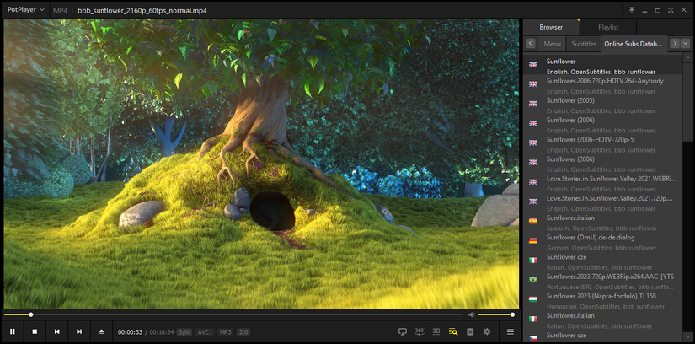This screenshot has height=344, width=695.
Task: Click the file name bbb_sunflower_2160p_60fps_normal.mp4
Action: [142, 10]
